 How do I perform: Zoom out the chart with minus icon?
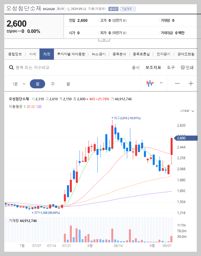177,83
